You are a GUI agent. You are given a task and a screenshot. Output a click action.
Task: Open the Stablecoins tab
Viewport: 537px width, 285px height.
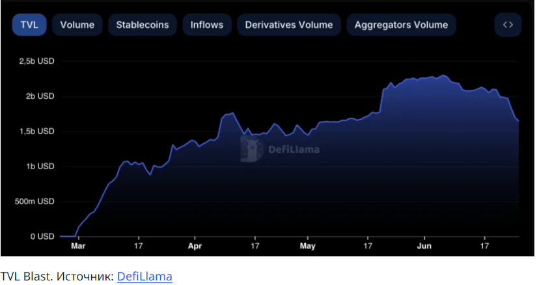(142, 25)
